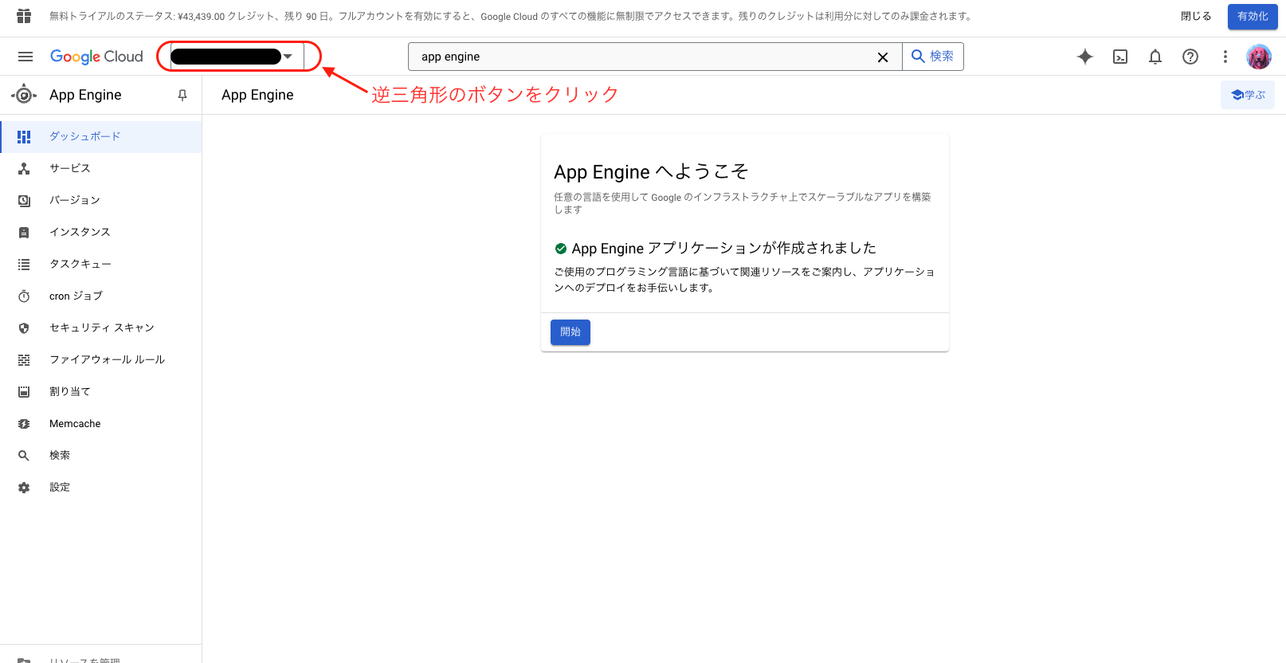Dismiss the trial banner with 閉じる
Image resolution: width=1286 pixels, height=663 pixels.
tap(1196, 16)
